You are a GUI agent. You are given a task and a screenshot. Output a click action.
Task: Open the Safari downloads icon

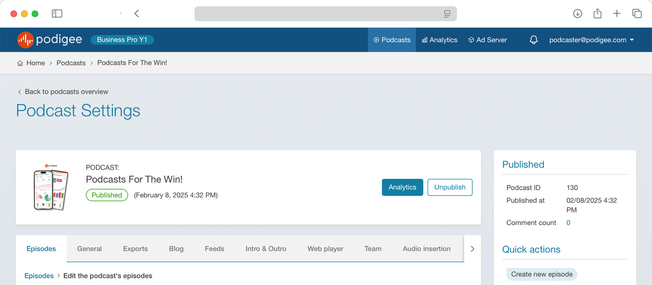pyautogui.click(x=578, y=14)
